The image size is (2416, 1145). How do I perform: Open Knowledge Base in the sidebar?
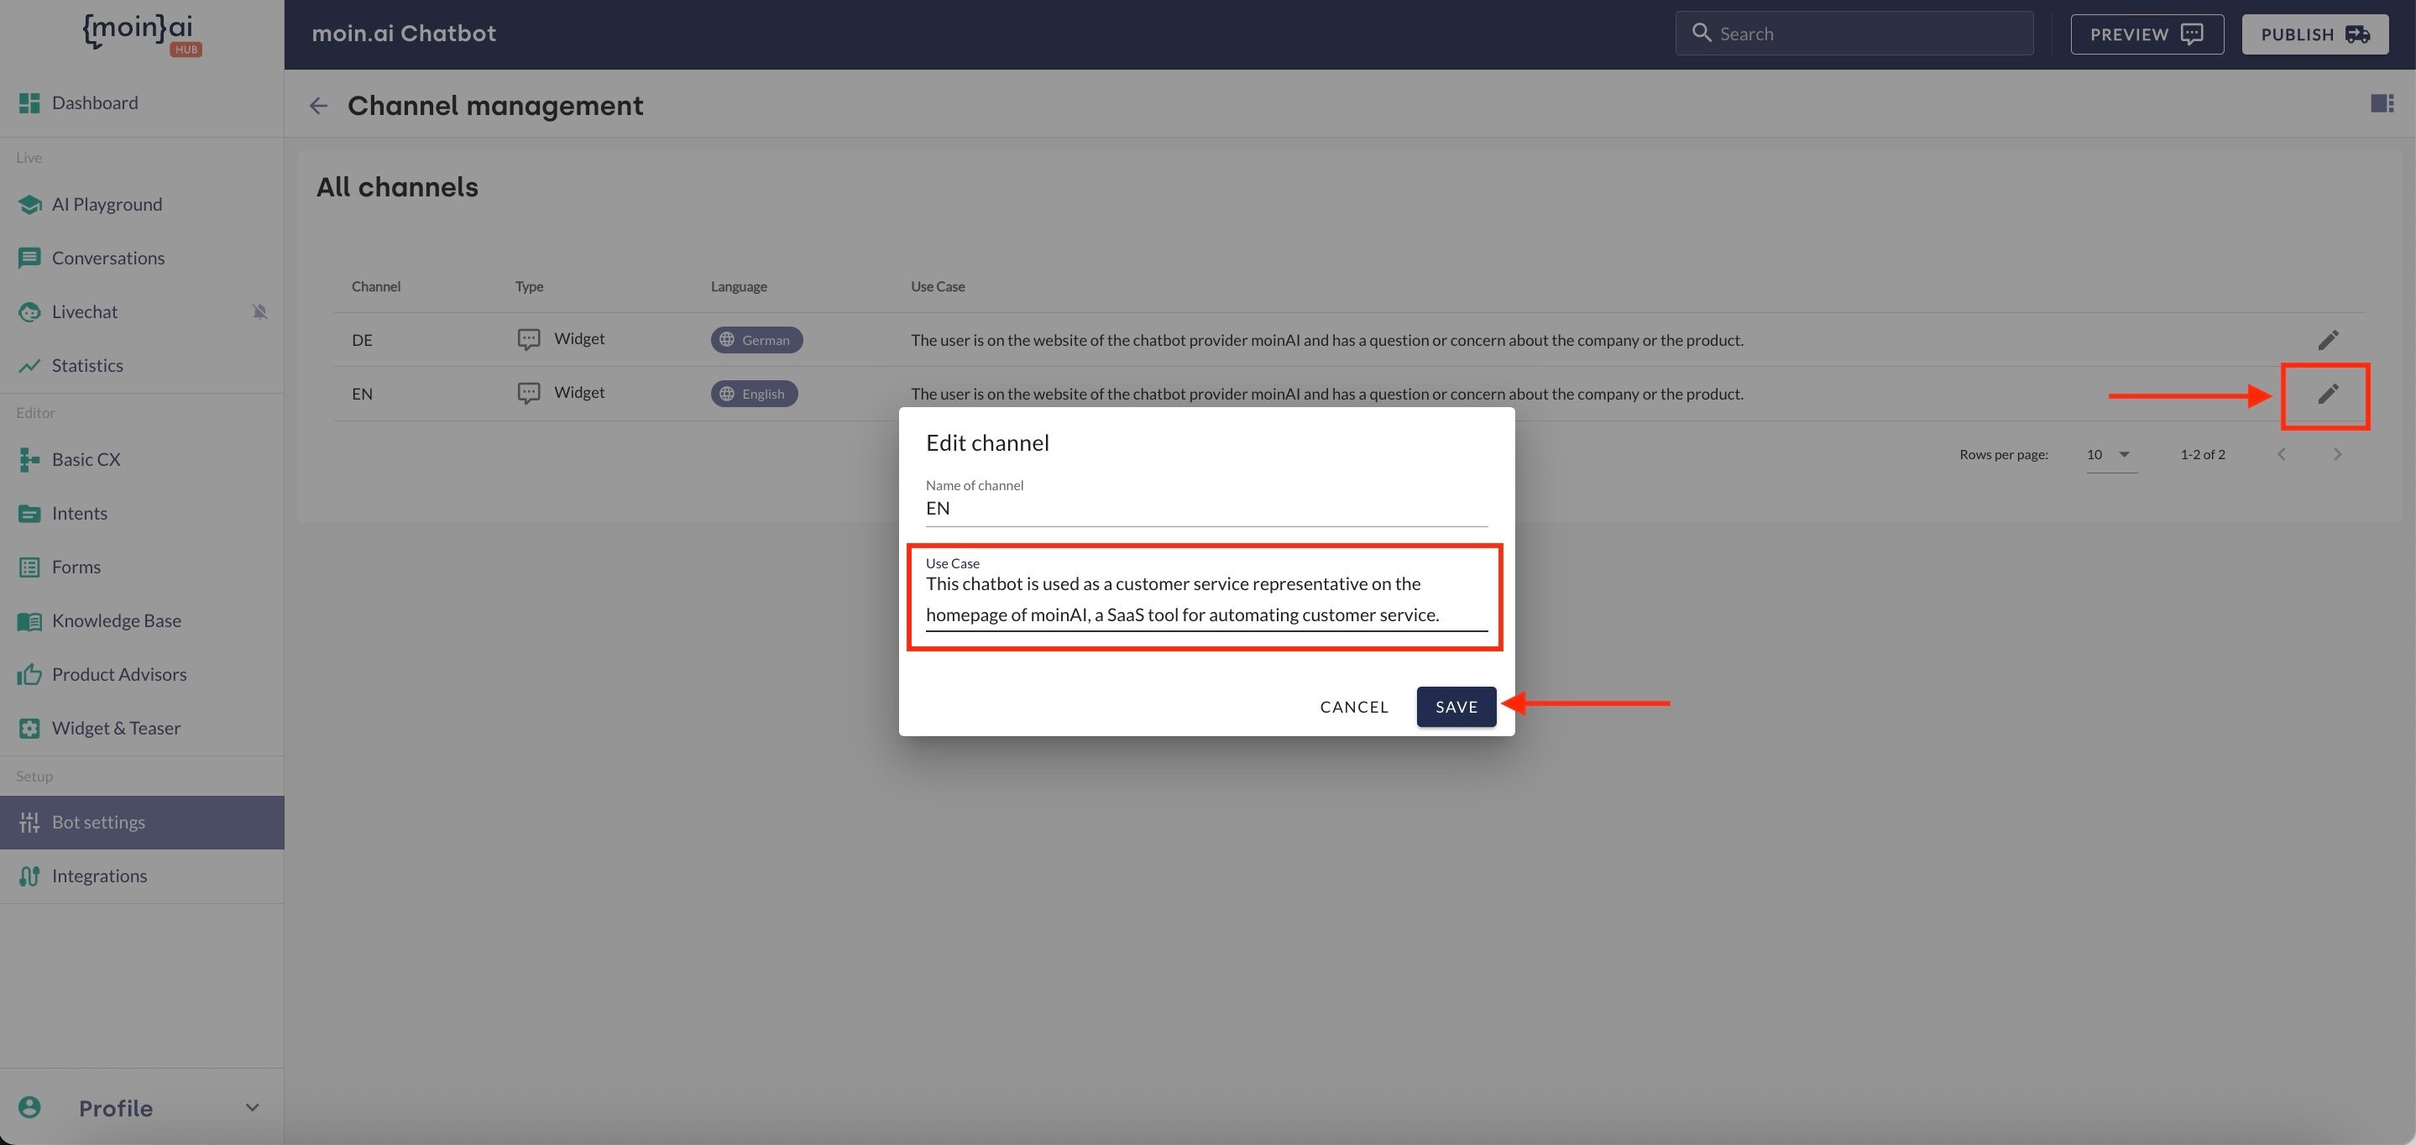142,621
